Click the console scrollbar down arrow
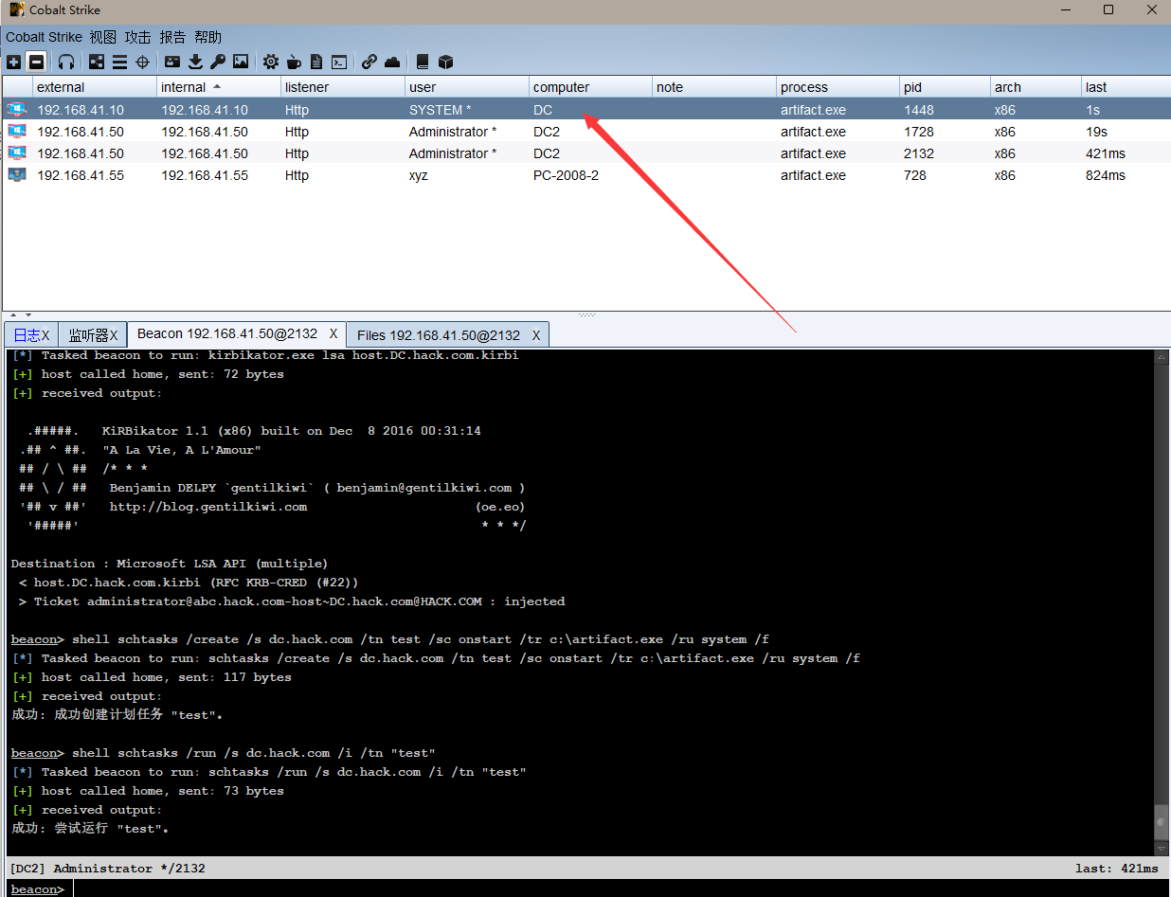The image size is (1171, 897). tap(1162, 849)
